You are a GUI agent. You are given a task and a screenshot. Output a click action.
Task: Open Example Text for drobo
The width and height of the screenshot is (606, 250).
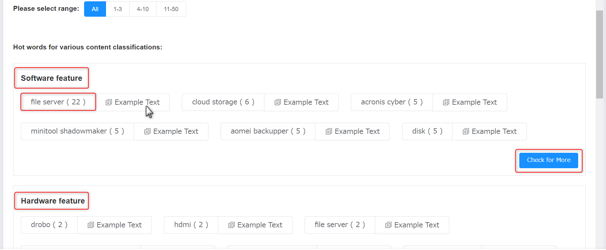(115, 225)
